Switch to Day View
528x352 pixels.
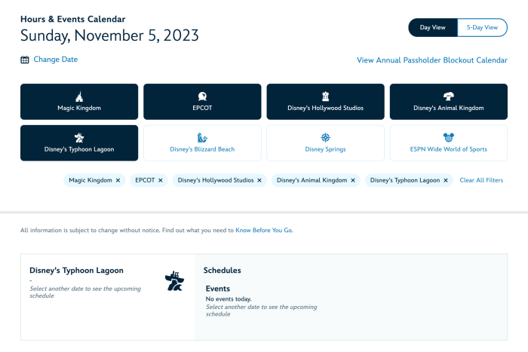pos(432,28)
